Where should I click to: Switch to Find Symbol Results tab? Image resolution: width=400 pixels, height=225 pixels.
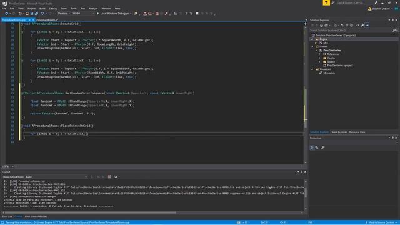pyautogui.click(x=36, y=217)
